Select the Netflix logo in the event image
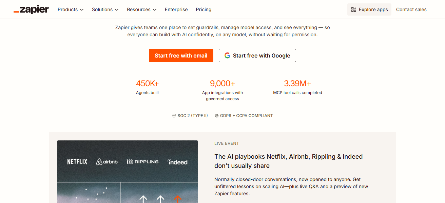This screenshot has height=203, width=445. tap(77, 161)
